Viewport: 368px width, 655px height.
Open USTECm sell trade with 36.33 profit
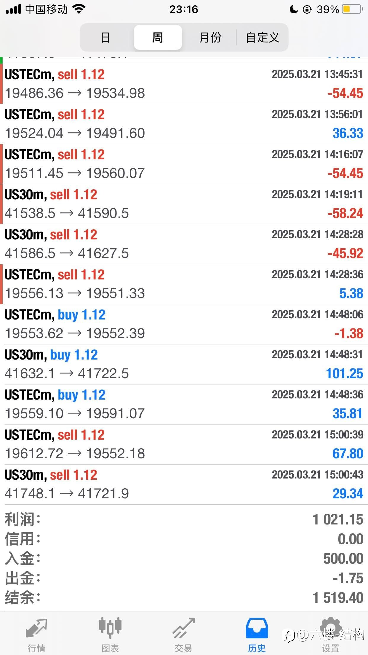(x=184, y=124)
